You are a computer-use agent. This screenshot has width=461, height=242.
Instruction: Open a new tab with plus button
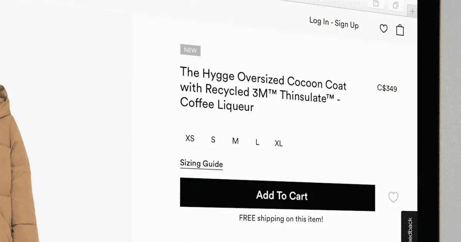412,12
